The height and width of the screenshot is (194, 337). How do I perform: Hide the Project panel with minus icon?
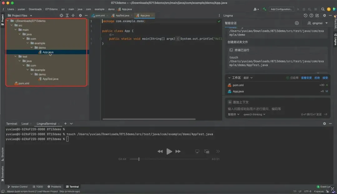[x=86, y=16]
